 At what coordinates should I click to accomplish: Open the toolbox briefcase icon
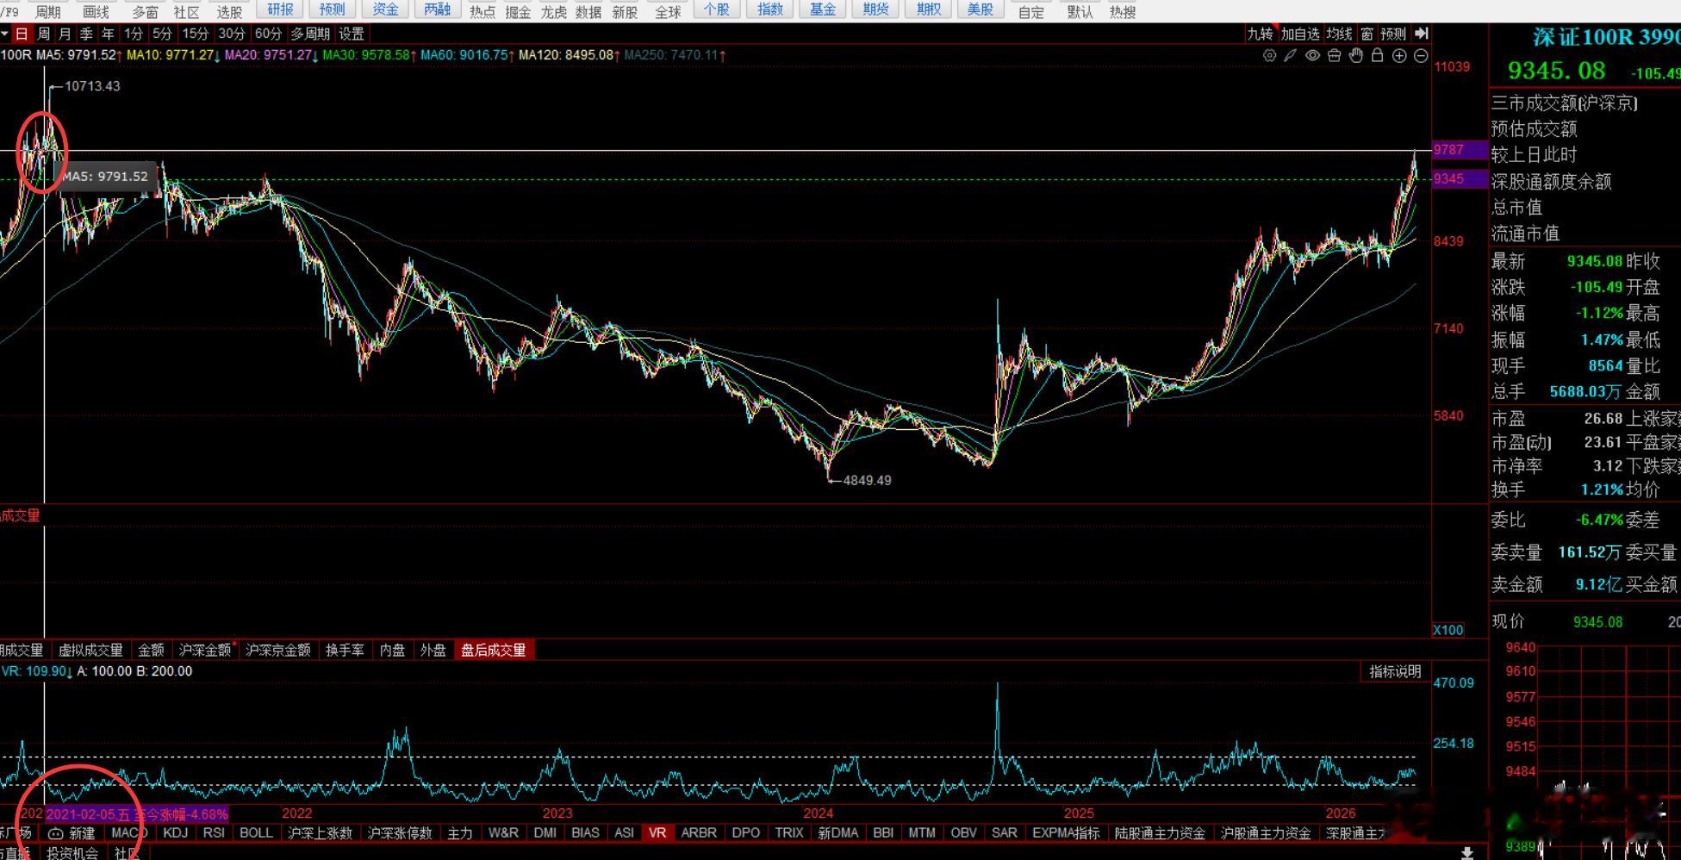[x=1334, y=55]
